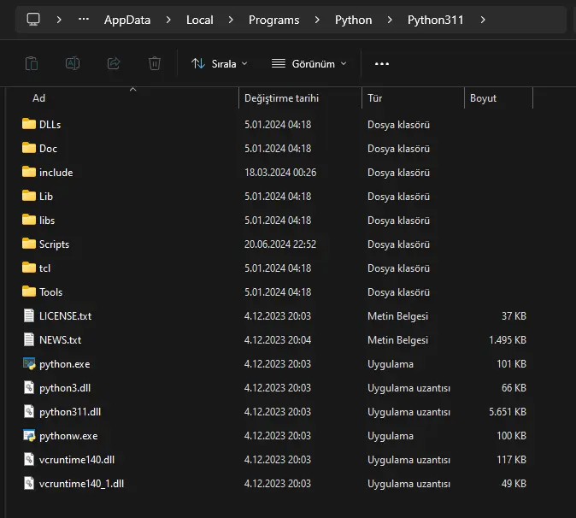Image resolution: width=576 pixels, height=518 pixels.
Task: Click the 20.06.2024 22:52 date cell
Action: click(280, 244)
